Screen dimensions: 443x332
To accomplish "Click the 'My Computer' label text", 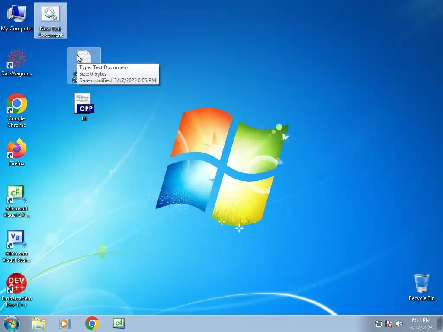I will 17,29.
